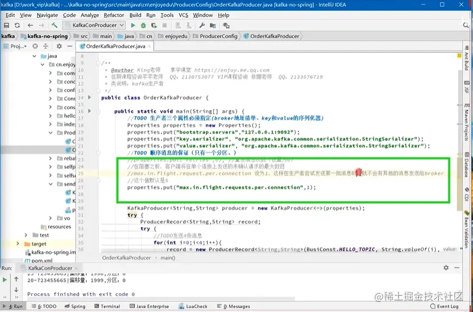Viewport: 473px width, 312px height.
Task: Click the Search Everywhere magnifier icon
Action: (466, 26)
